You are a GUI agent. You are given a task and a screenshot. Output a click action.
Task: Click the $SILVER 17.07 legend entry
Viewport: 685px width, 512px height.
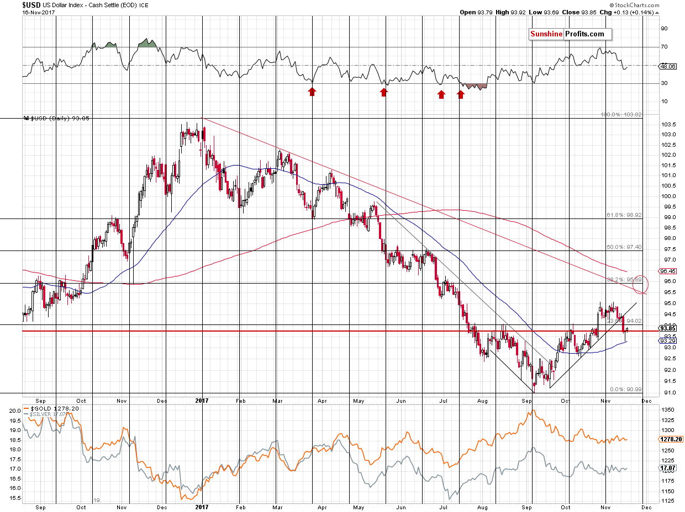pos(44,415)
